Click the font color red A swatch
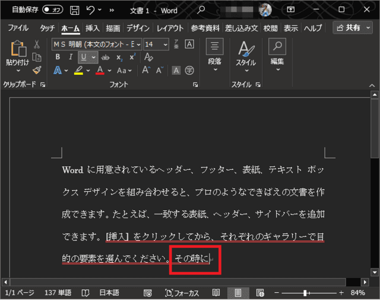This screenshot has height=300, width=380. [100, 71]
